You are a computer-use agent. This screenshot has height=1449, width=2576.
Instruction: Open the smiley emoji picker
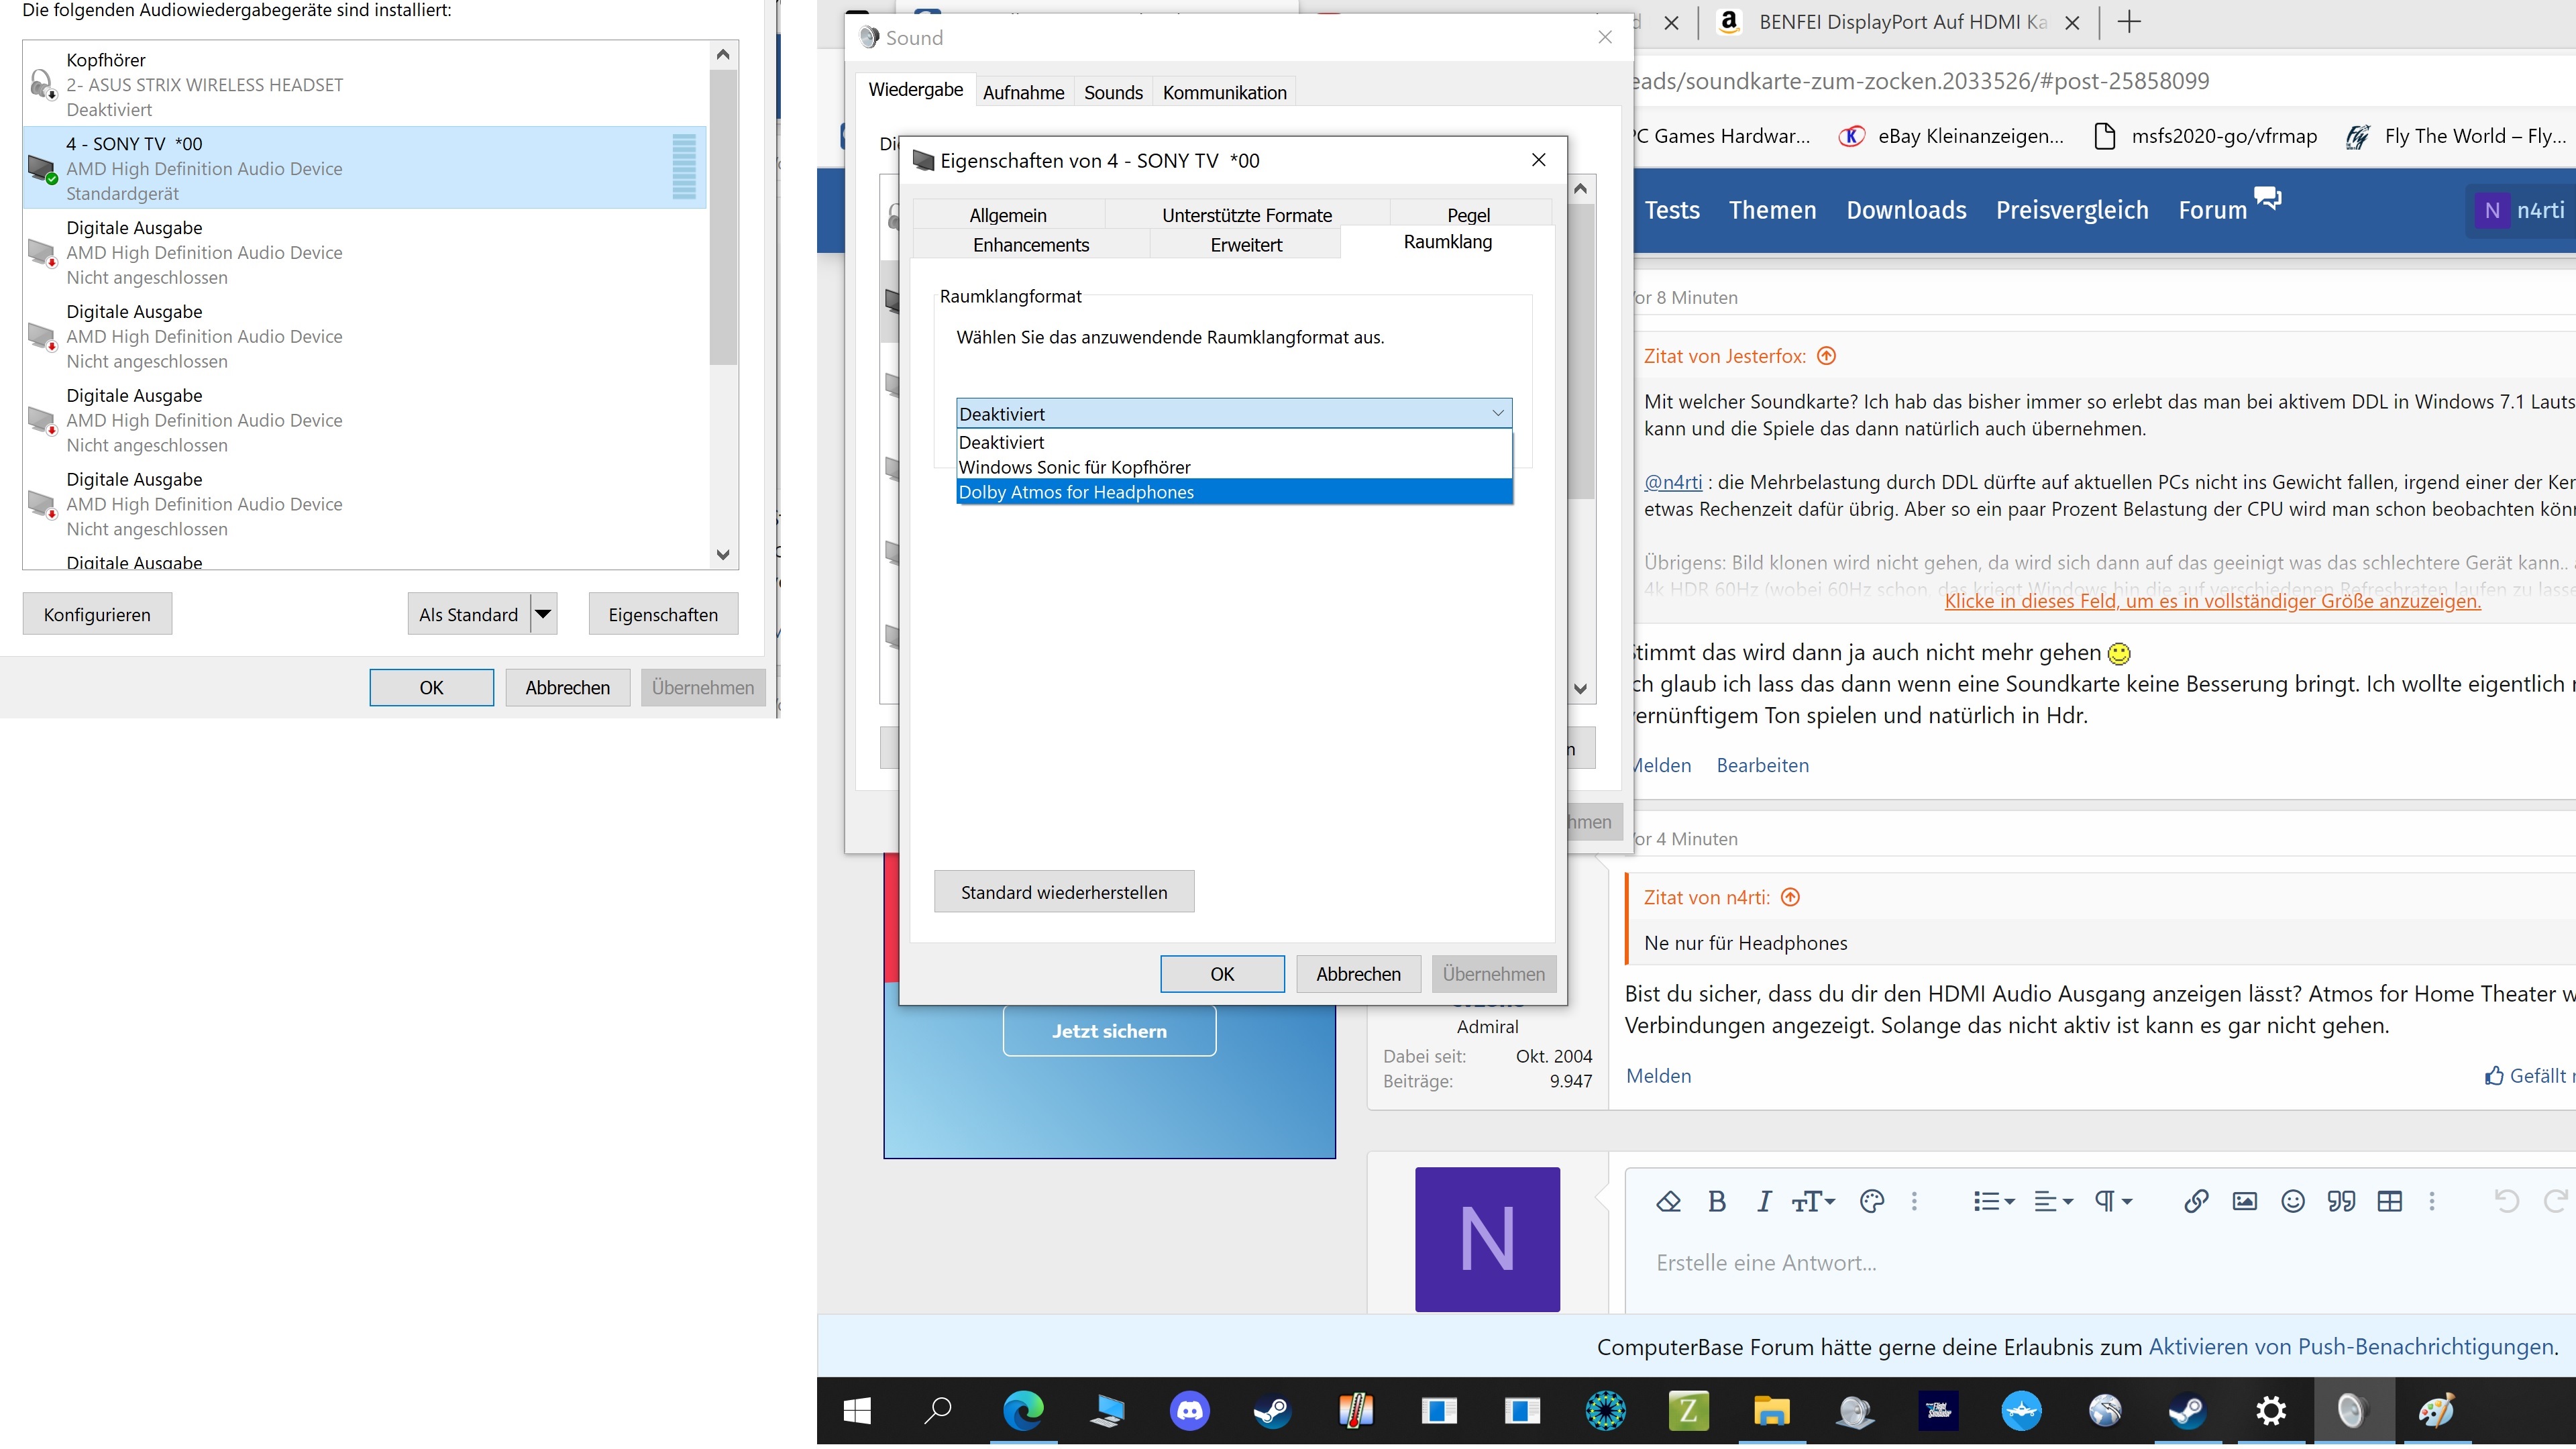point(2293,1201)
